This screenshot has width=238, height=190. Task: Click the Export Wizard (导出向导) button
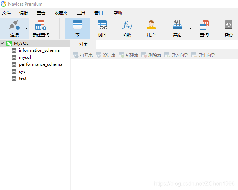tap(203, 55)
